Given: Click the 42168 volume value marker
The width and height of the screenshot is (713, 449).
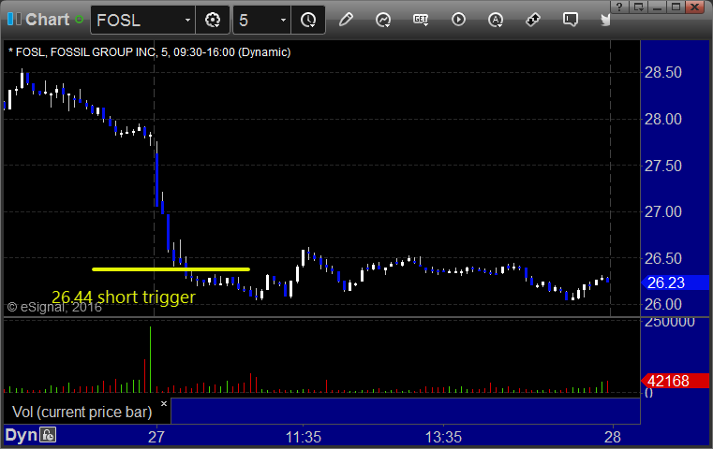Looking at the screenshot, I should pos(676,381).
